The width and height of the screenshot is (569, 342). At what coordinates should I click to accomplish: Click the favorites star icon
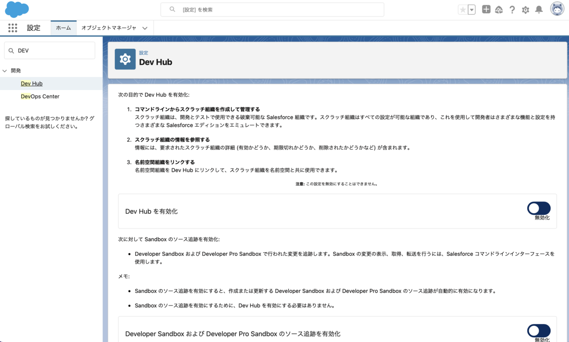pos(462,9)
